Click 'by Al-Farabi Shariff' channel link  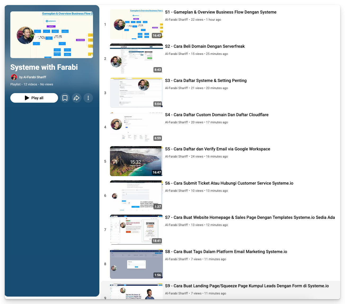click(x=33, y=77)
